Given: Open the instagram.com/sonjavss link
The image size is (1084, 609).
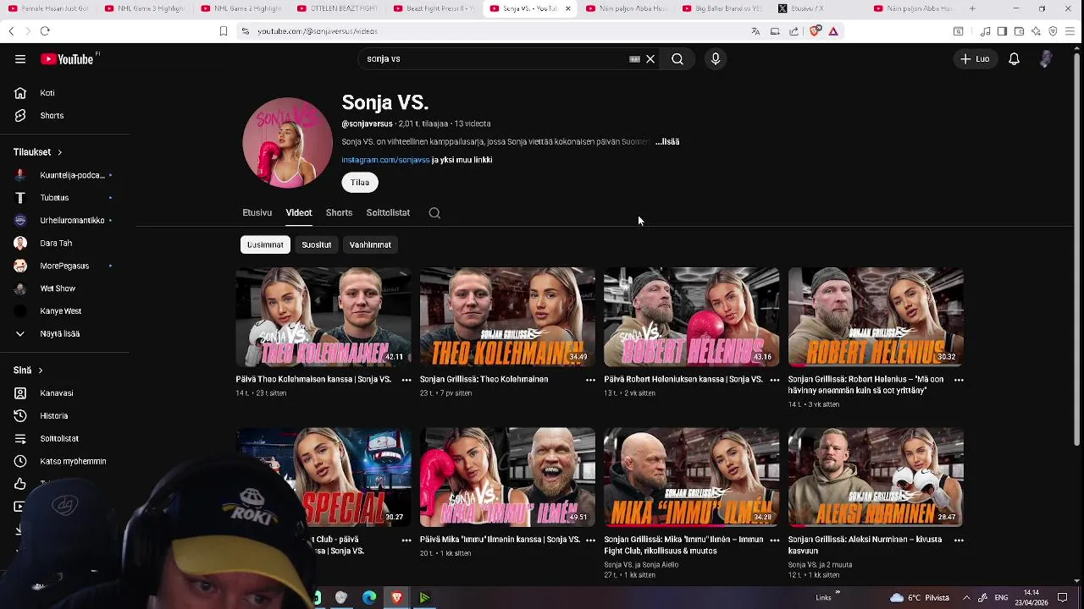Looking at the screenshot, I should click(x=385, y=160).
